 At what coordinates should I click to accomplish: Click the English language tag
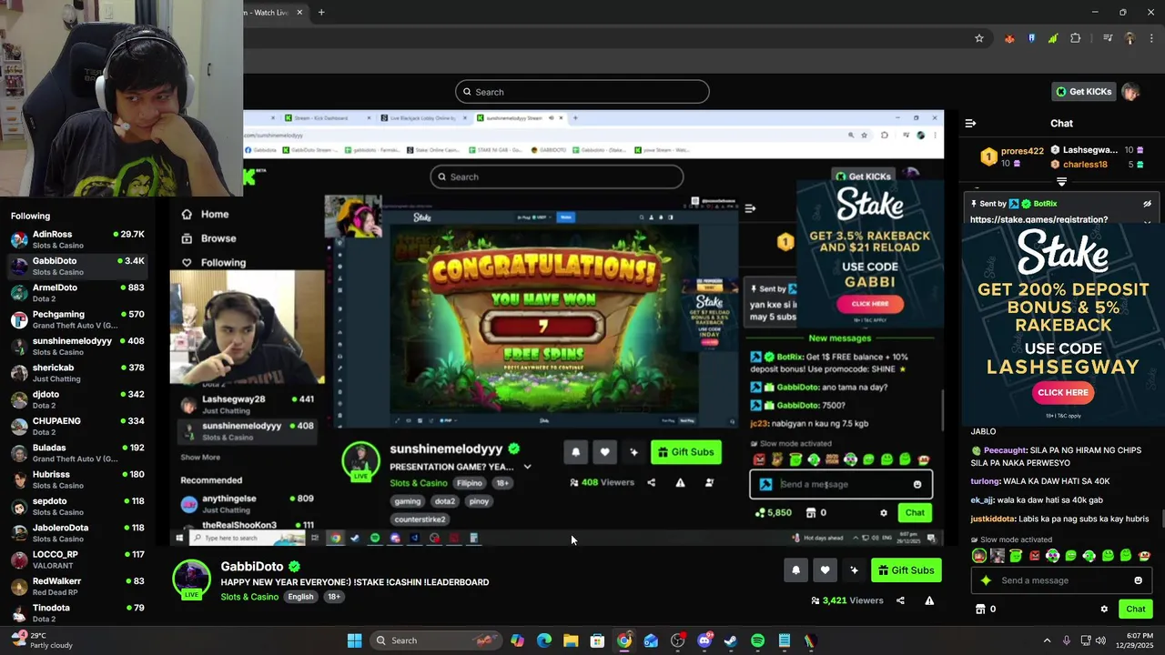pos(300,597)
